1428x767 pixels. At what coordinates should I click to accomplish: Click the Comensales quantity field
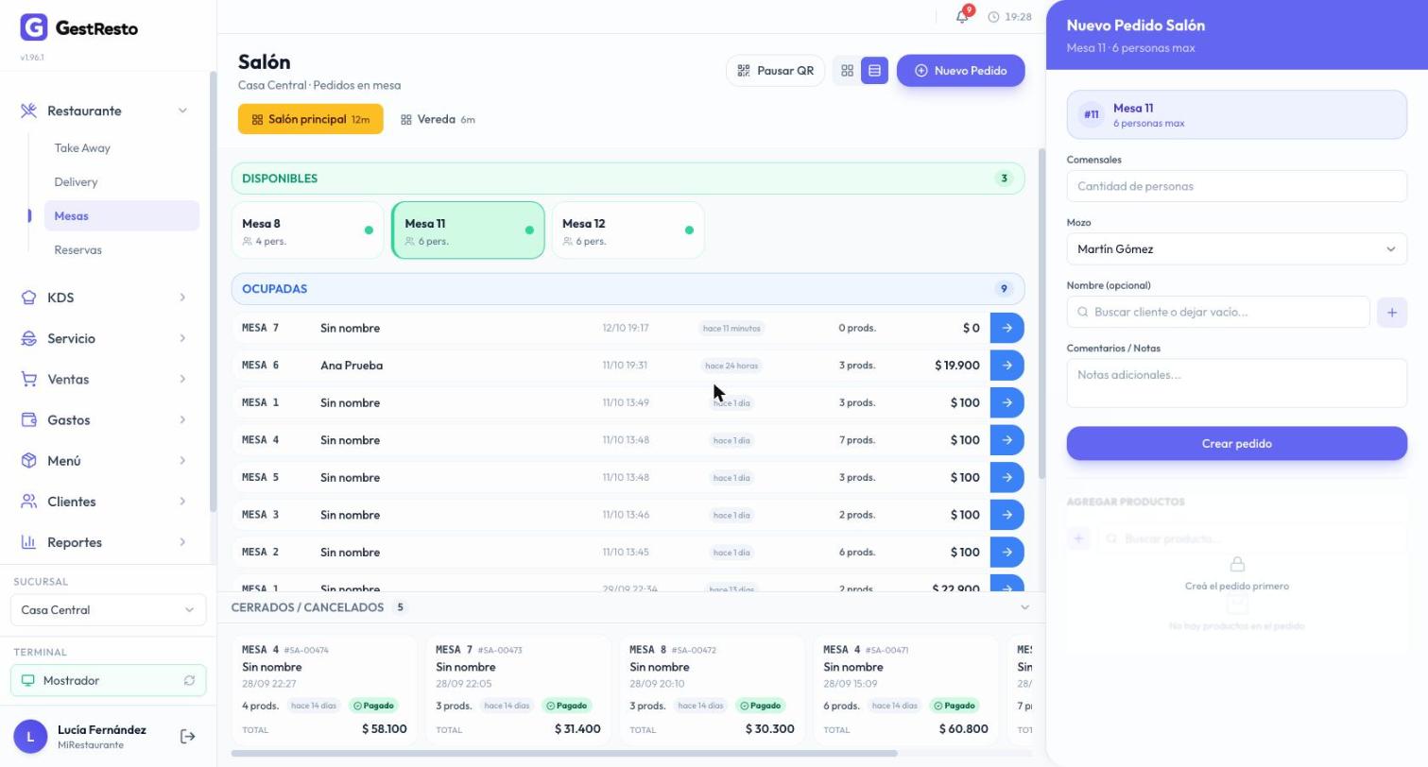pos(1236,186)
